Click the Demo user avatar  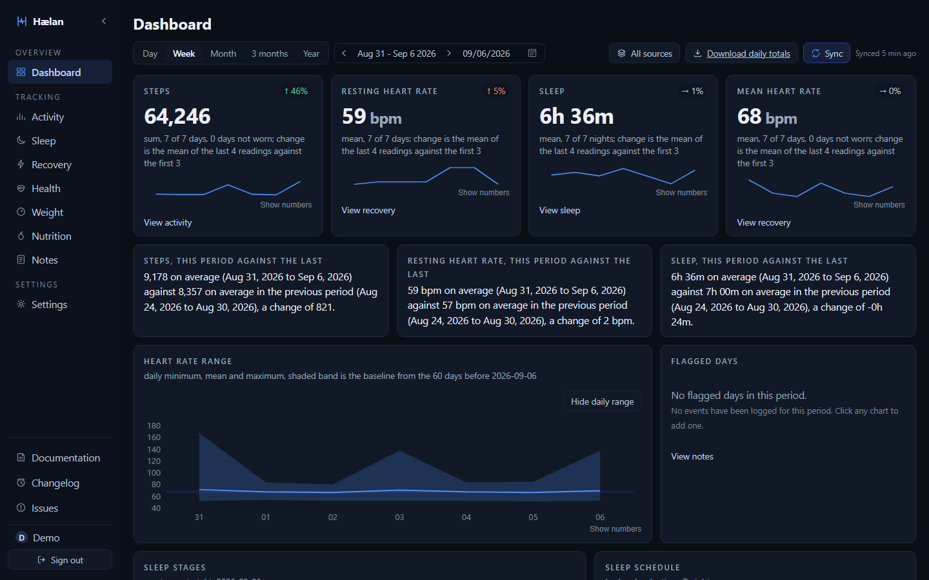21,537
